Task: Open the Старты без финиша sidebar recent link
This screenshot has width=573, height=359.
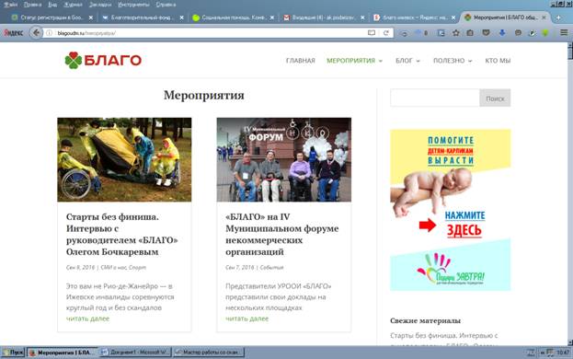Action: [444, 340]
